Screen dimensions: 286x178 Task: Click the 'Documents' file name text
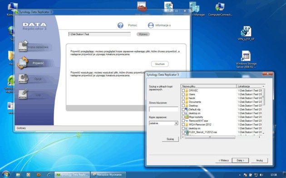(195, 102)
